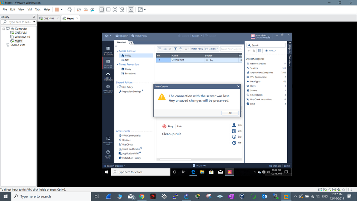Viewport: 357px width, 201px height.
Task: Open Installation History
Action: tap(132, 158)
